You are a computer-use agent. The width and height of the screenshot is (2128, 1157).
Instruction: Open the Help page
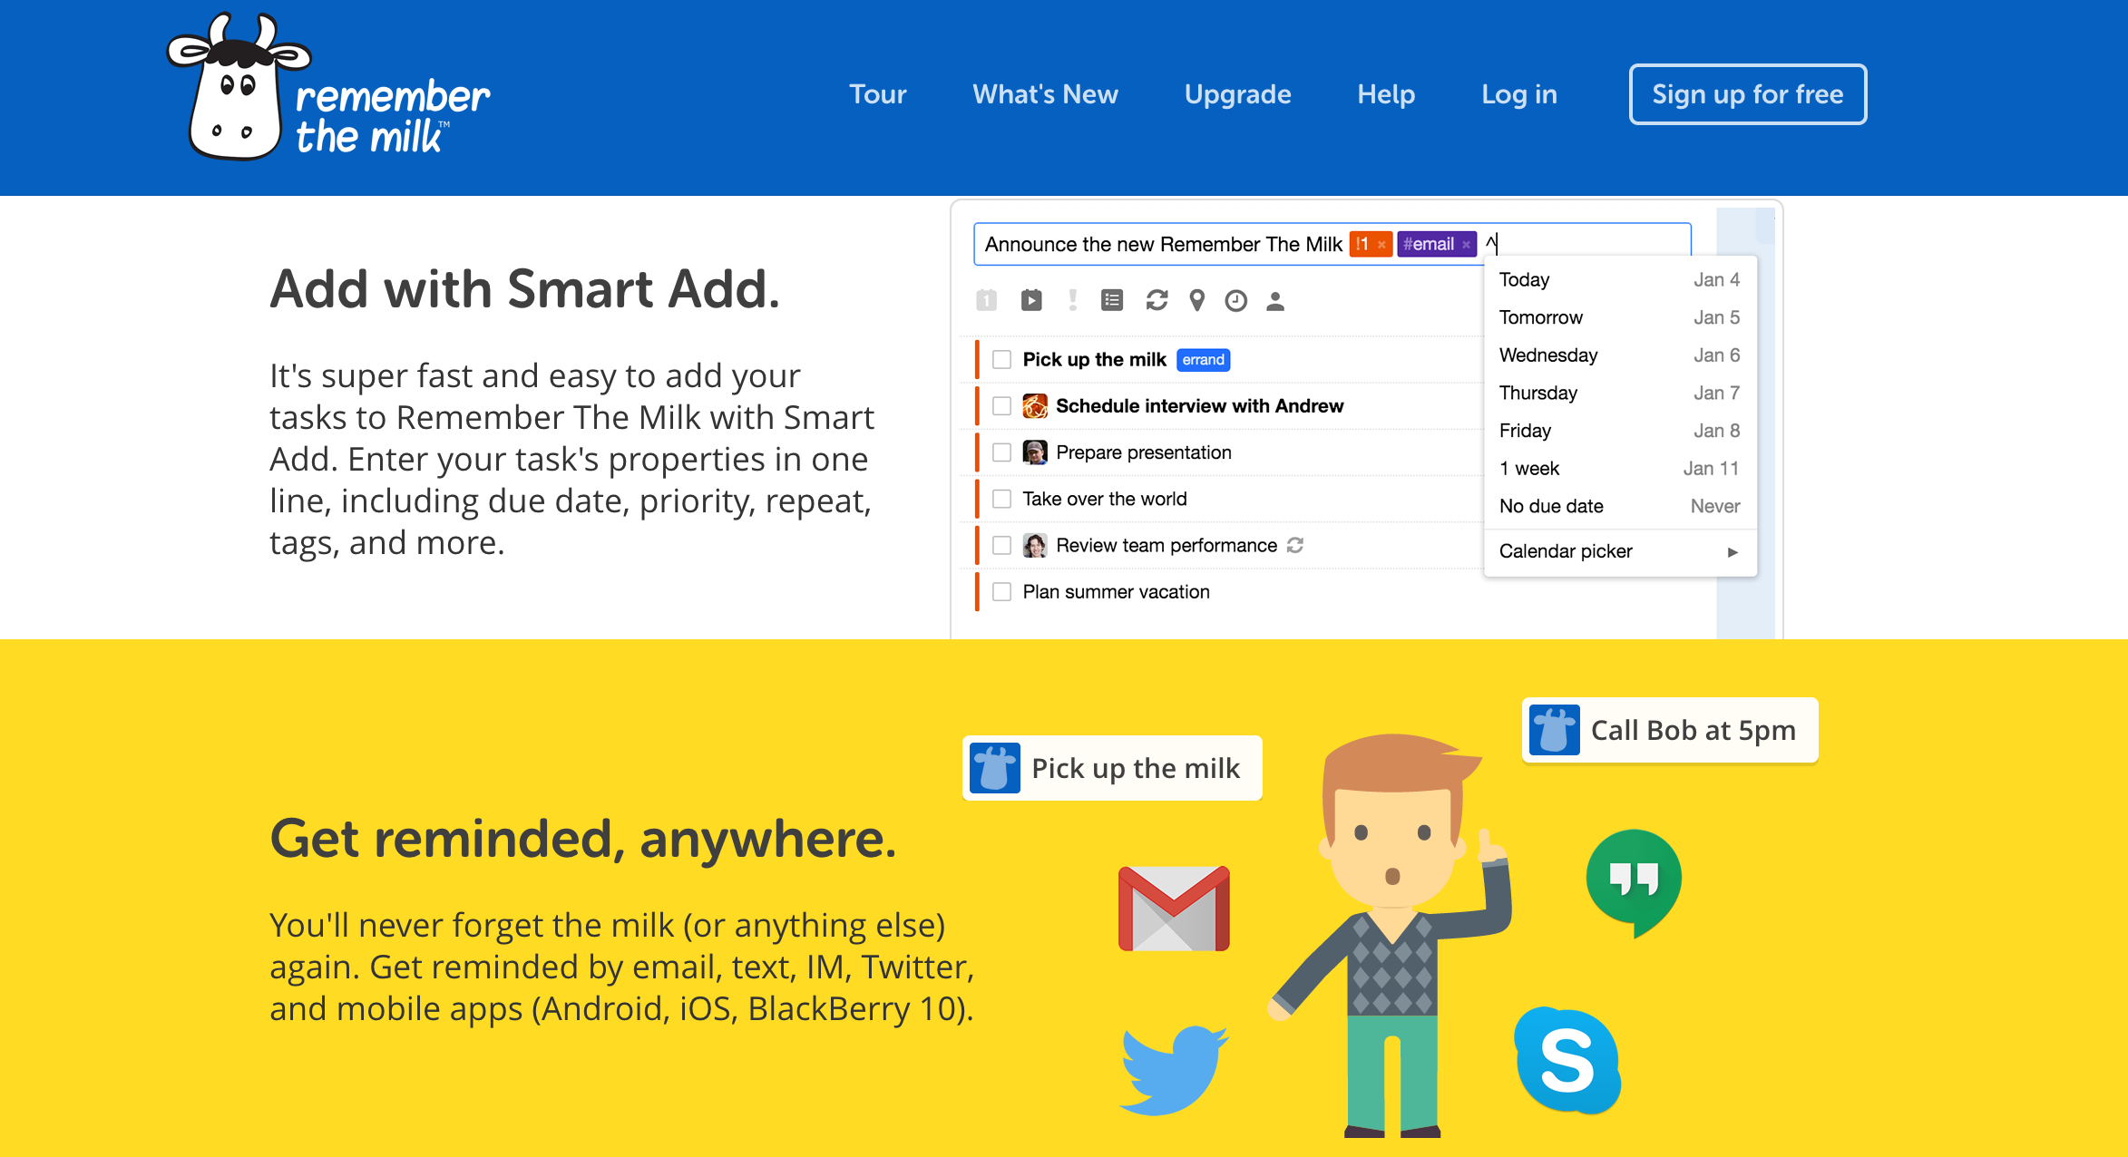pyautogui.click(x=1386, y=94)
